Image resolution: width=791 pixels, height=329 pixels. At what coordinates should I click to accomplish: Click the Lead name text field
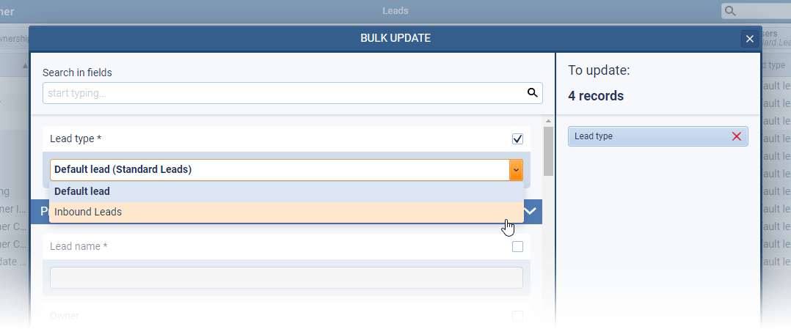tap(286, 278)
